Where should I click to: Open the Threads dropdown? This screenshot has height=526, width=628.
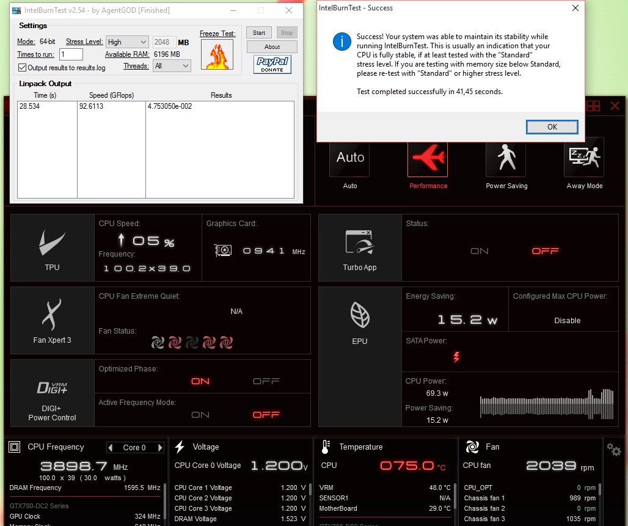(x=172, y=66)
